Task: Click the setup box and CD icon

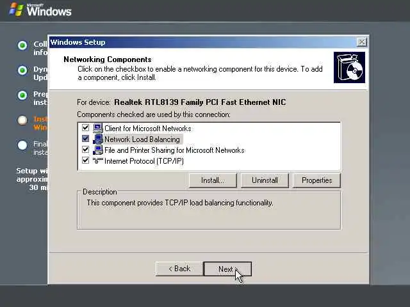Action: [x=349, y=67]
